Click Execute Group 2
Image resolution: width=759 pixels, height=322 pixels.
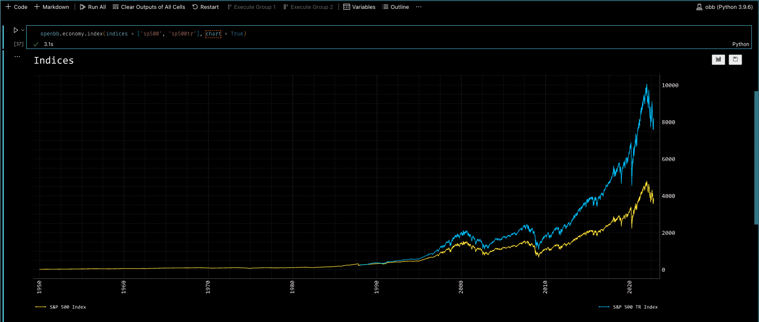coord(308,7)
